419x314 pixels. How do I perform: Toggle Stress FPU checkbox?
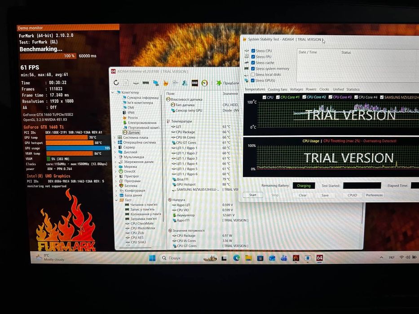(253, 57)
